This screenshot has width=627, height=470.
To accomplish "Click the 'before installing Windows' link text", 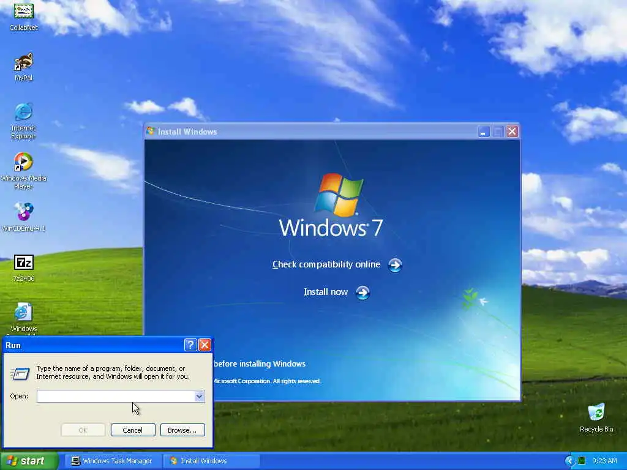I will (x=260, y=364).
